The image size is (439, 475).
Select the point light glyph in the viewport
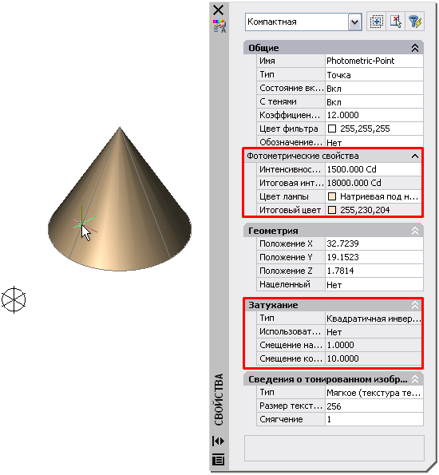(14, 299)
